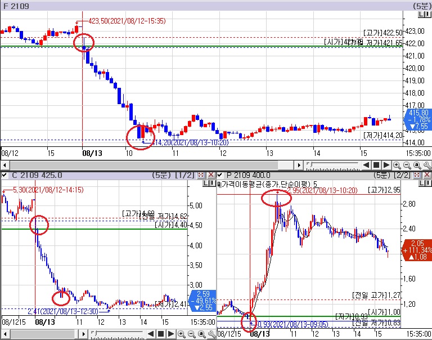Click the blue 2.59 call option price tag
This screenshot has height=340, width=432.
[202, 301]
